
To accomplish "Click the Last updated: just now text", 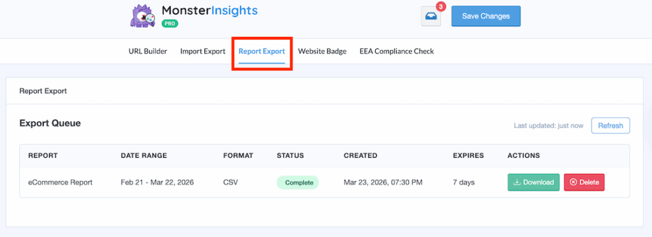I will pyautogui.click(x=548, y=125).
